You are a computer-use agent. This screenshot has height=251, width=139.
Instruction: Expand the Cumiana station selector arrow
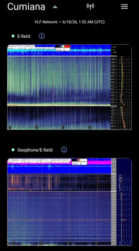point(55,7)
